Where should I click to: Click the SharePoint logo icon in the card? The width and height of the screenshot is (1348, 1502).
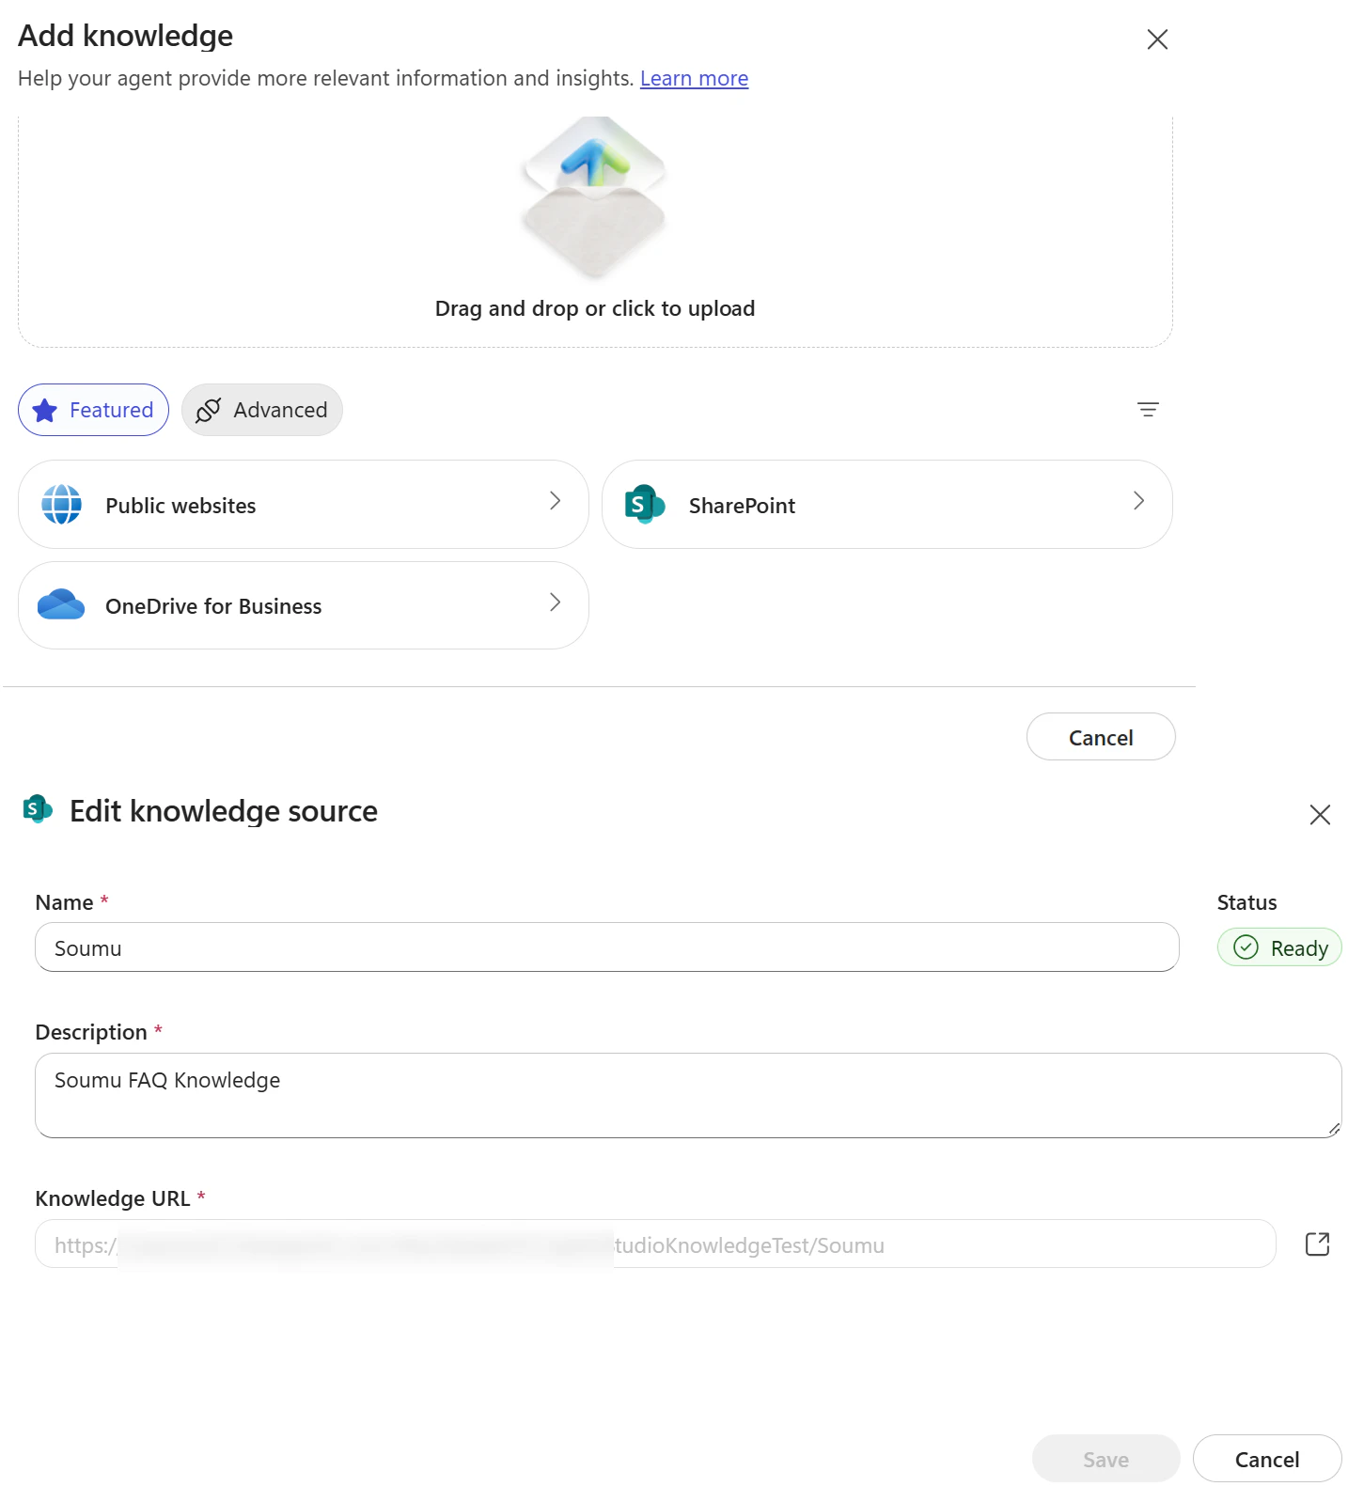click(x=645, y=505)
